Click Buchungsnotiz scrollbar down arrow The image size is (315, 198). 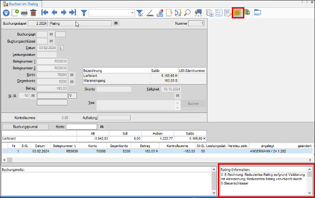coord(214,193)
